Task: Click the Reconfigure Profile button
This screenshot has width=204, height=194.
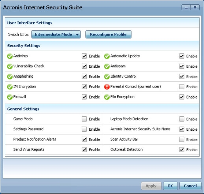Action: [108, 34]
